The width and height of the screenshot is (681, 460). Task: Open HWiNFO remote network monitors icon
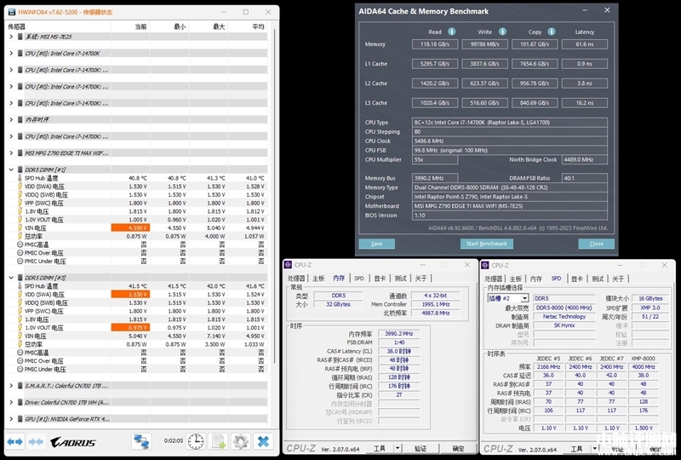141,441
